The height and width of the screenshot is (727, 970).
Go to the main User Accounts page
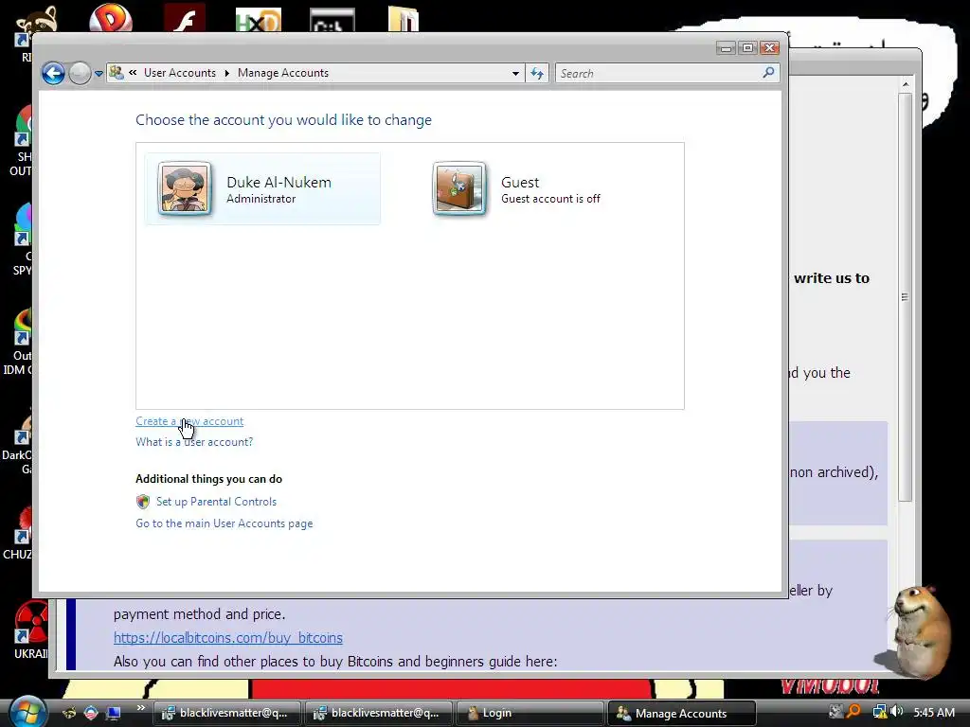224,523
